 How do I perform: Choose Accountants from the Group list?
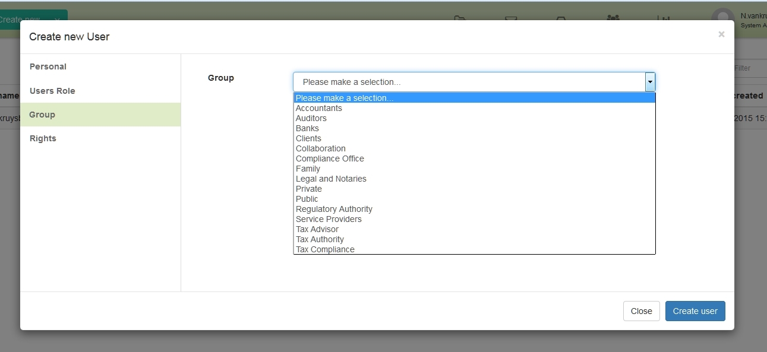(319, 108)
